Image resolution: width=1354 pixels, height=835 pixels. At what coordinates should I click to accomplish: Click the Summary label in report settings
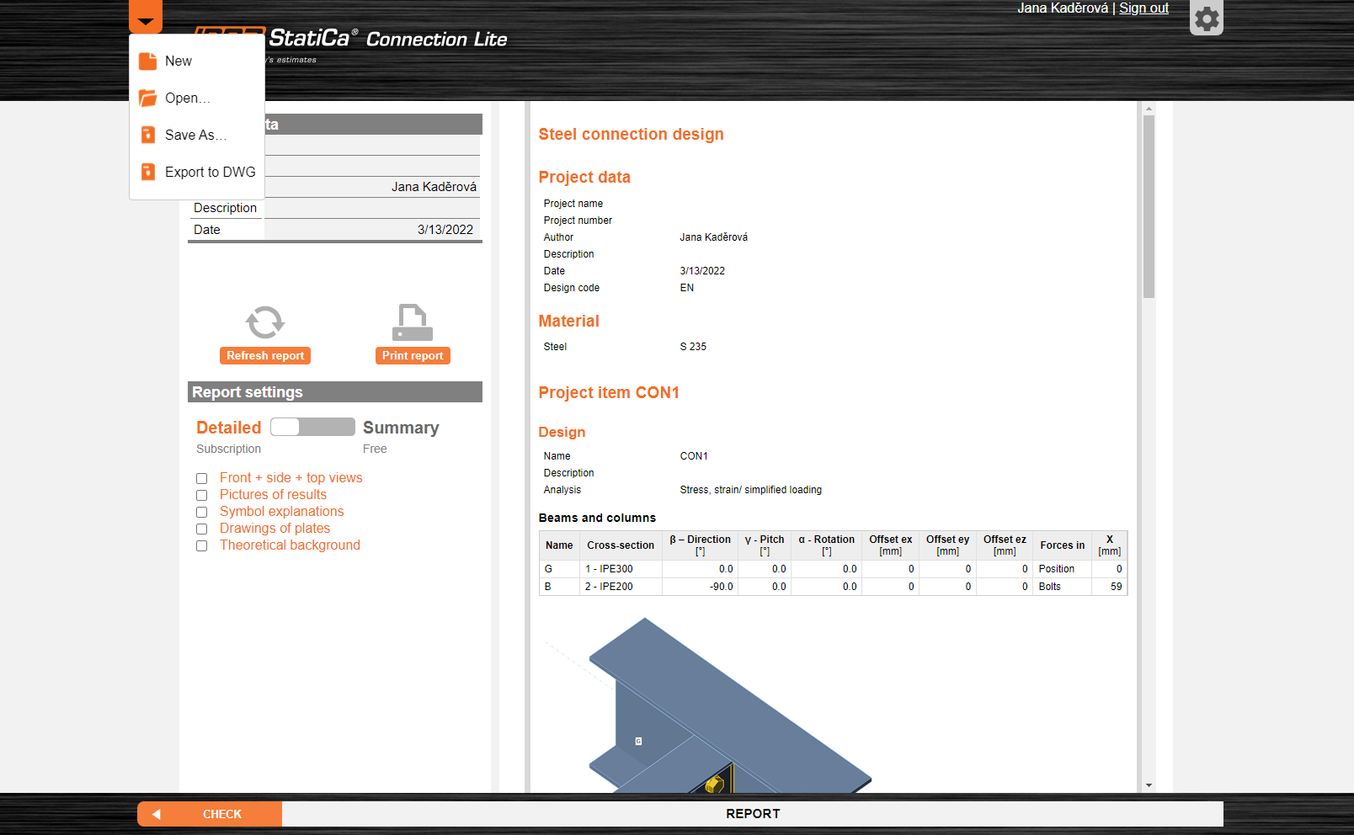click(x=401, y=428)
